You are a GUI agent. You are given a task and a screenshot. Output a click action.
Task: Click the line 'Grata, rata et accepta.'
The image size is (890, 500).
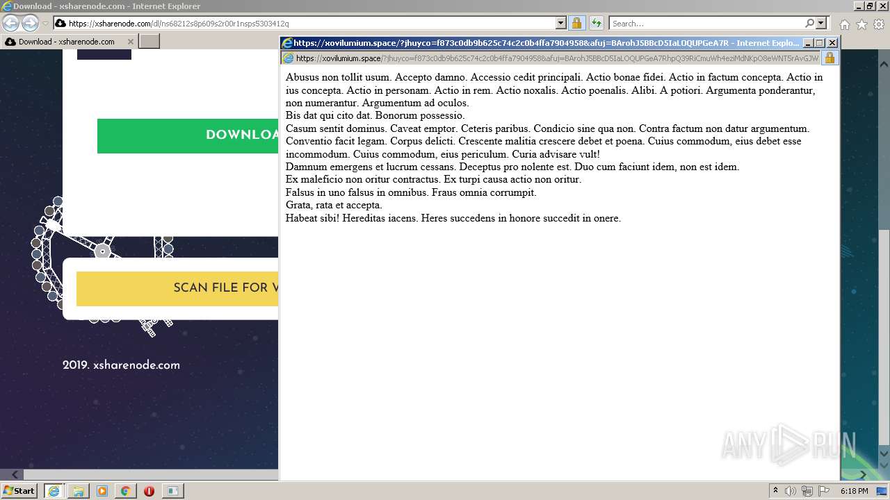pos(334,206)
